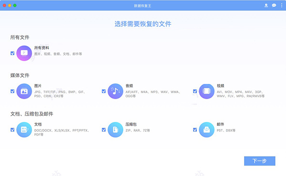Click the format list starting with AIF/AIFF、M4A
This screenshot has width=286, height=176.
(x=153, y=94)
